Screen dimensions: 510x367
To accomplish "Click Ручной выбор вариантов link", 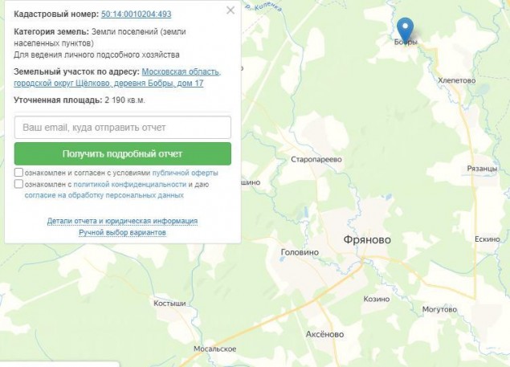I will tap(122, 233).
